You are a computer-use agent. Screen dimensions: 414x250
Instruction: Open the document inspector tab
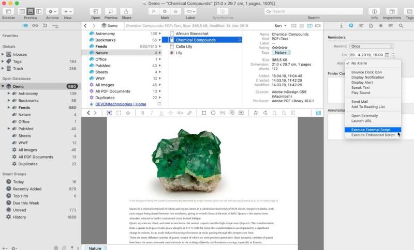(x=371, y=25)
